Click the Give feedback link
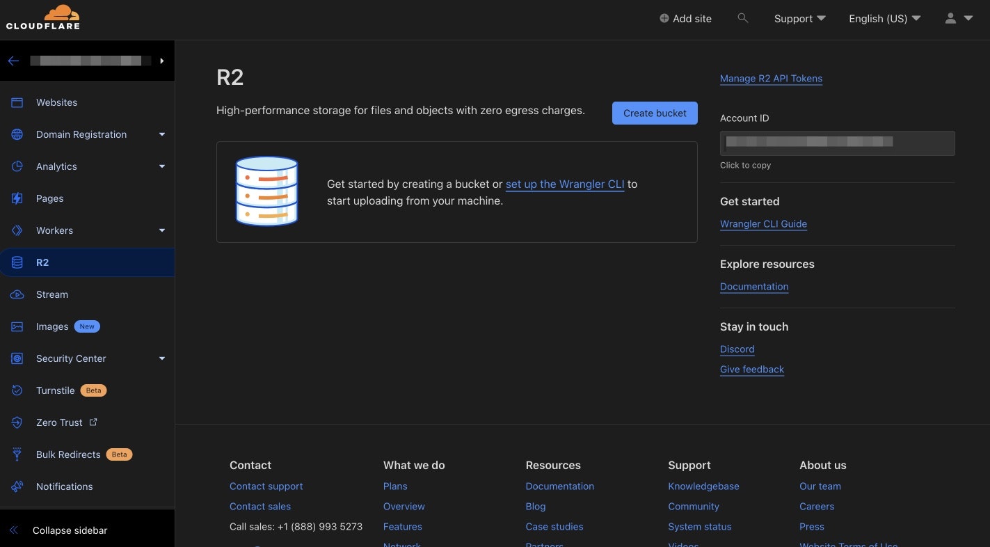The width and height of the screenshot is (990, 547). pyautogui.click(x=752, y=370)
